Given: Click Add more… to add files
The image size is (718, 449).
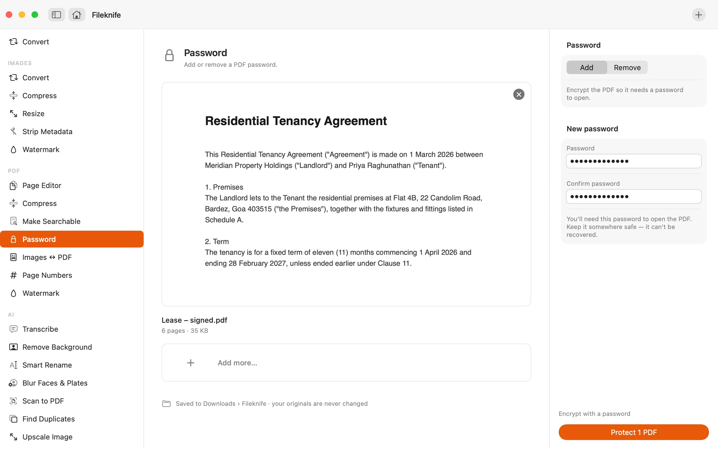Looking at the screenshot, I should 346,363.
